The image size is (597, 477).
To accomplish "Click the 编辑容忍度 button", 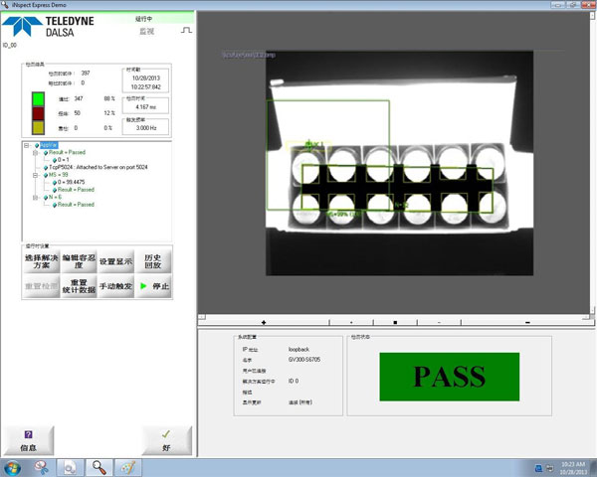I will tap(78, 261).
